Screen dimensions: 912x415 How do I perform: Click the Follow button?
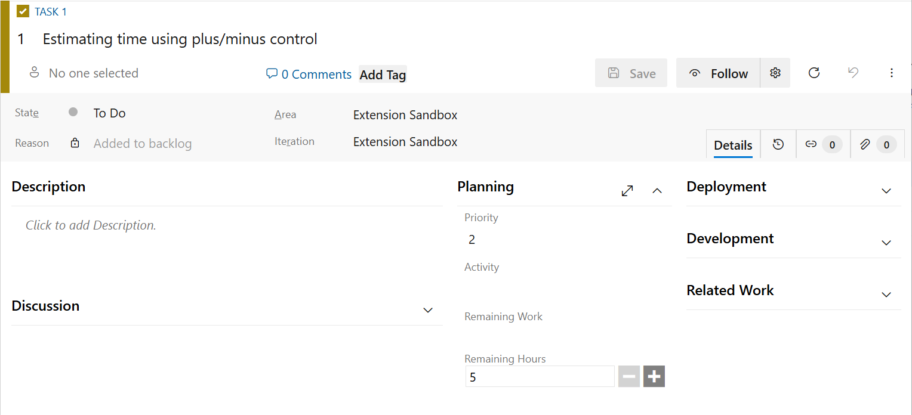(718, 73)
